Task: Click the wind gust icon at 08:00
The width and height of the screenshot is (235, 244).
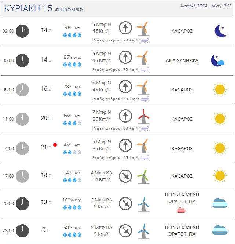Action: [x=145, y=99]
